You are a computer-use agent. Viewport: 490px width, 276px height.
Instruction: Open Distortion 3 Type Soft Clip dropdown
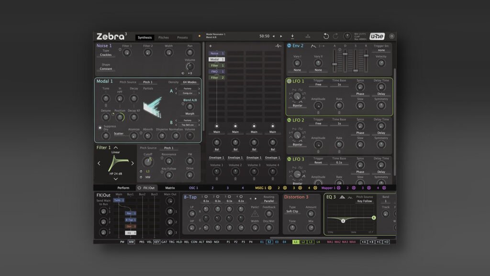coord(292,211)
